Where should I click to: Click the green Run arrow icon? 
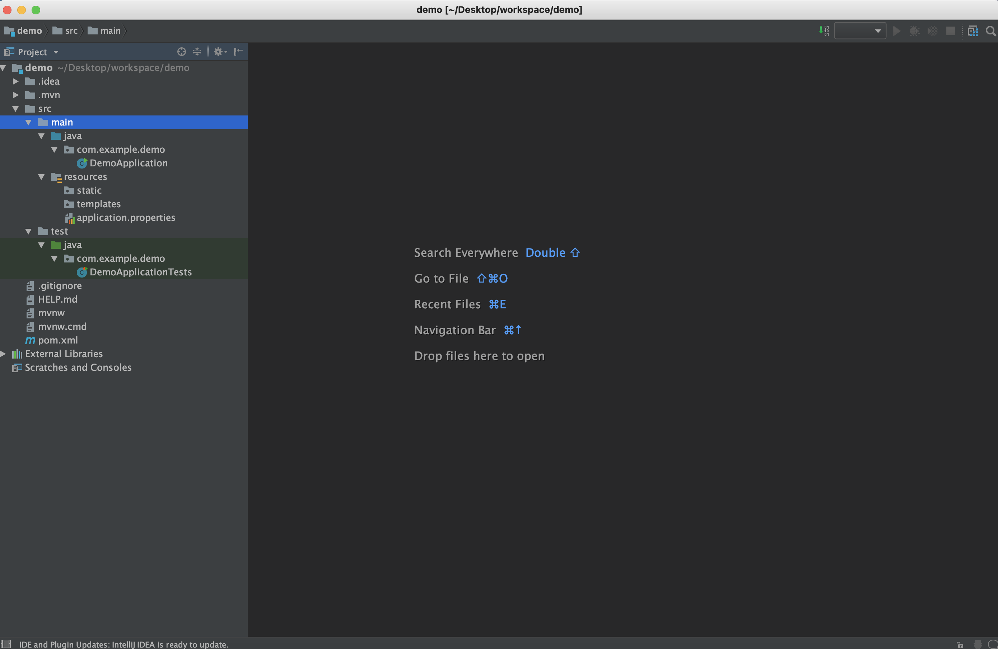[896, 31]
